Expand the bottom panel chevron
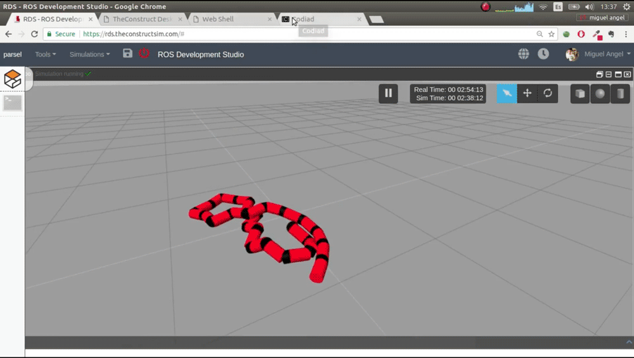 pos(629,342)
